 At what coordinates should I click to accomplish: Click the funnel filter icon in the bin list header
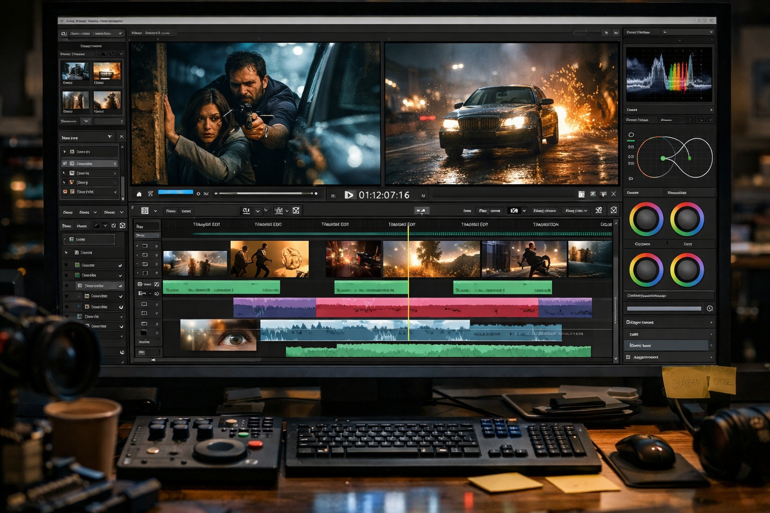(x=110, y=137)
